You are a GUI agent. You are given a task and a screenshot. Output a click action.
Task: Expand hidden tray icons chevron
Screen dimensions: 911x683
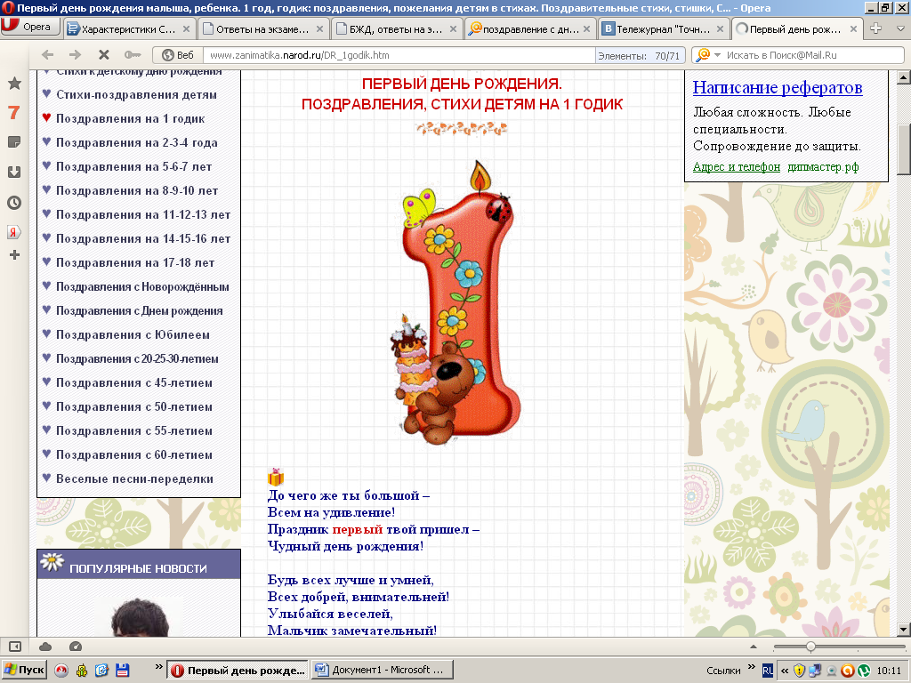pyautogui.click(x=785, y=671)
